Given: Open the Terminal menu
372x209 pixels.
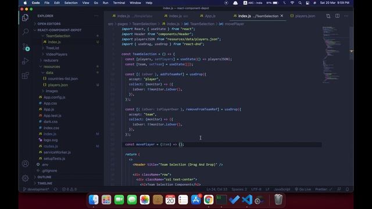Looking at the screenshot, I should point(119,3).
